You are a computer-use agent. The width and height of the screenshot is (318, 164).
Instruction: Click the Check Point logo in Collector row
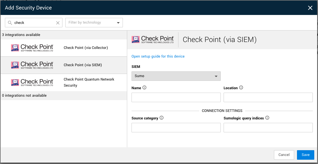click(x=32, y=48)
